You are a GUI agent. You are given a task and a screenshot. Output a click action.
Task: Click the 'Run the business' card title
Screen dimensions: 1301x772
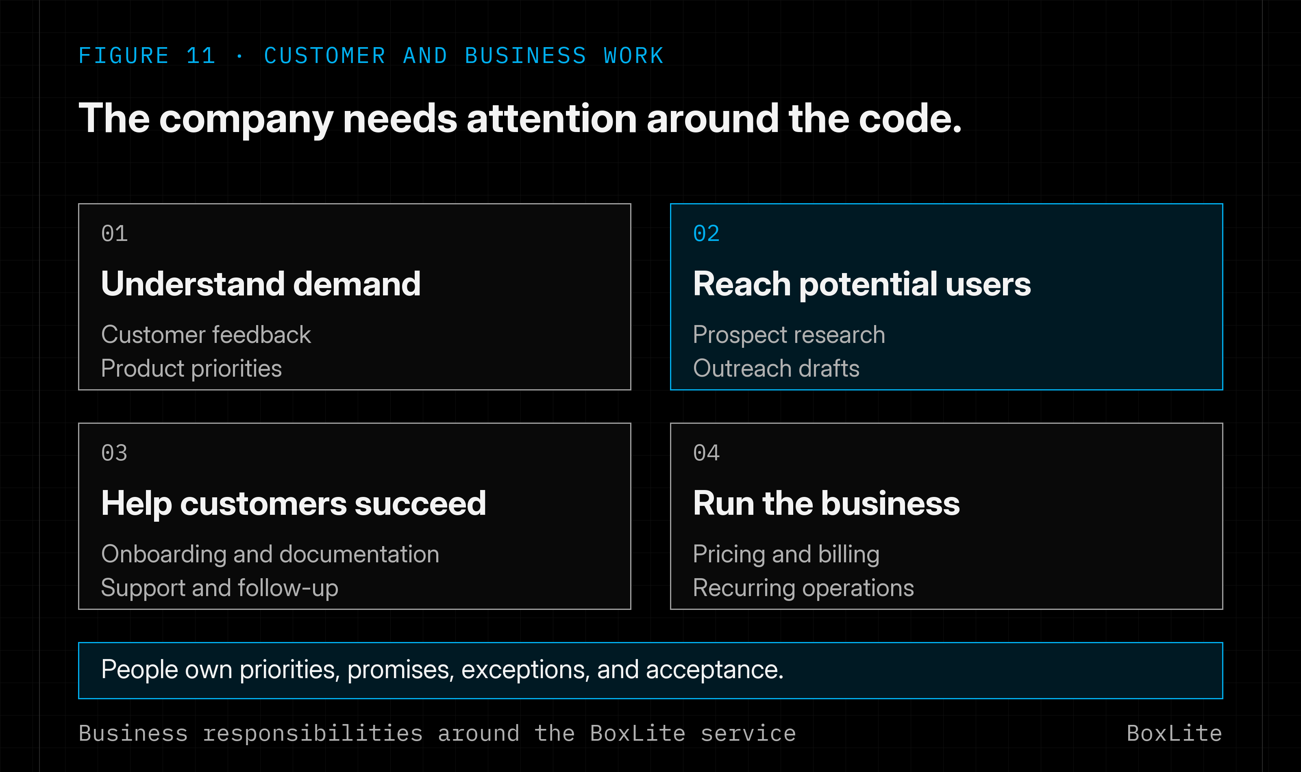(x=827, y=503)
